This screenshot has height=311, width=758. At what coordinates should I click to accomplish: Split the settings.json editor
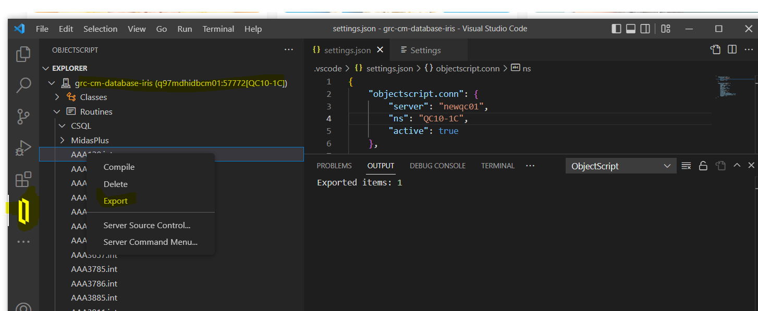pos(732,49)
